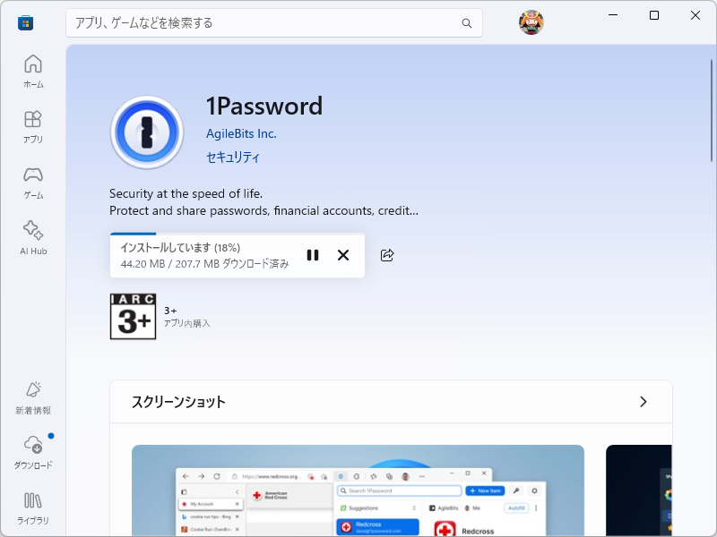The width and height of the screenshot is (717, 537).
Task: Browse the セキュリティ category
Action: coord(230,157)
